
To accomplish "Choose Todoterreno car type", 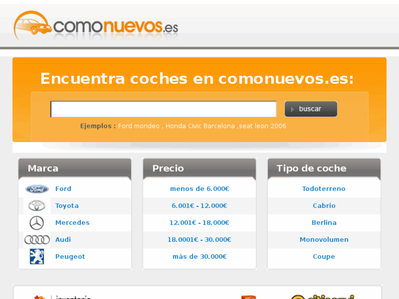I will pyautogui.click(x=324, y=189).
